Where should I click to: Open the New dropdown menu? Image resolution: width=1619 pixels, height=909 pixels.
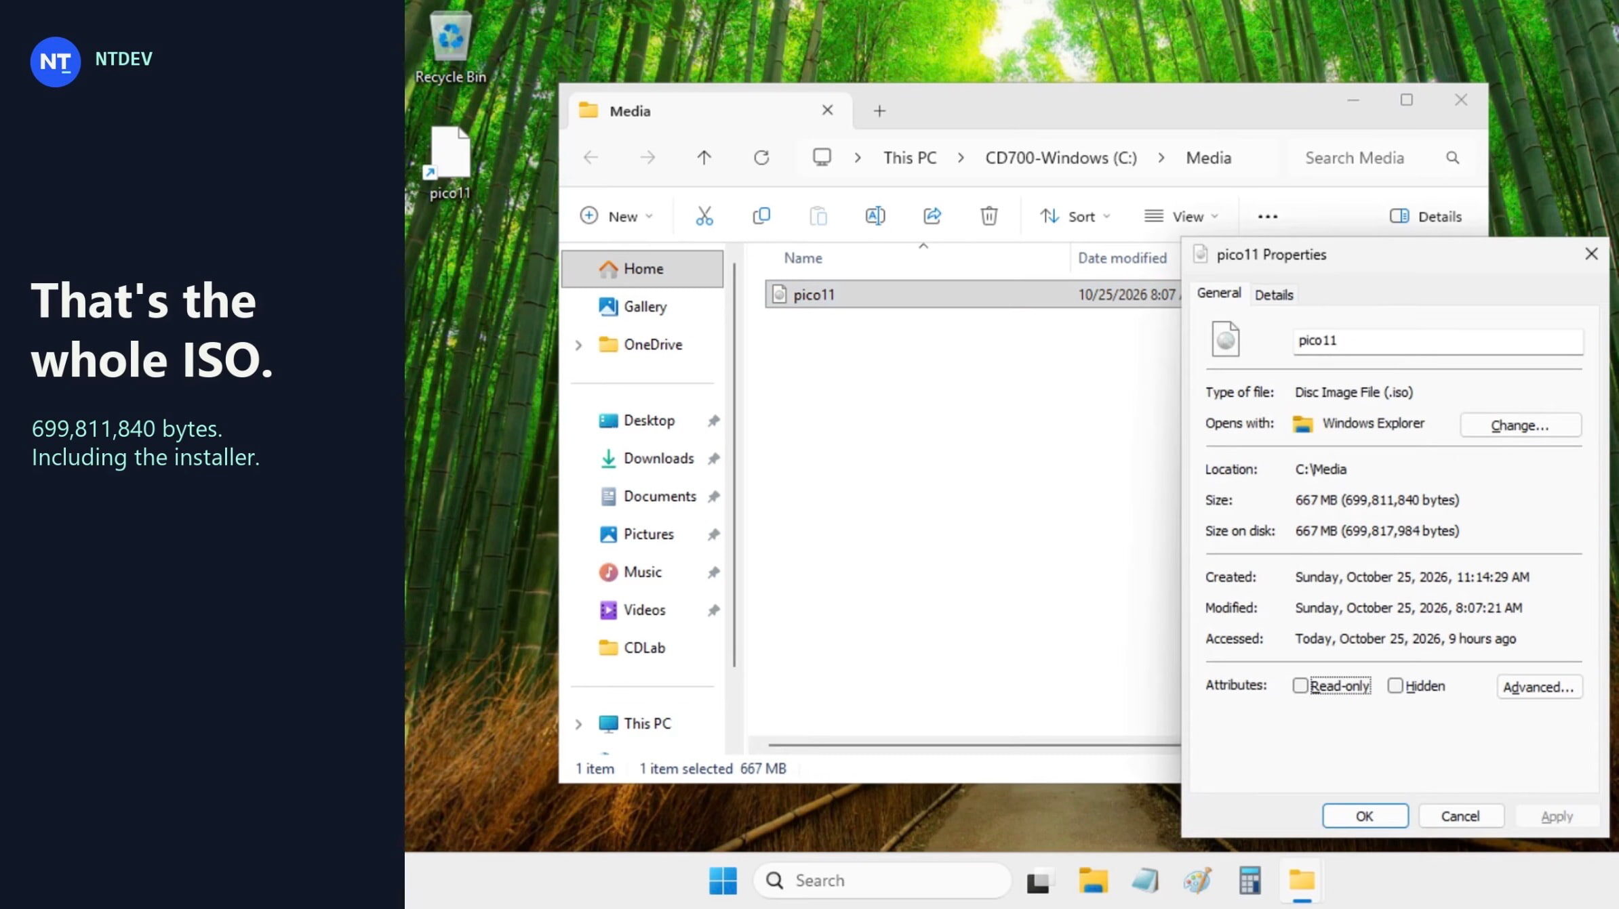[x=616, y=217]
